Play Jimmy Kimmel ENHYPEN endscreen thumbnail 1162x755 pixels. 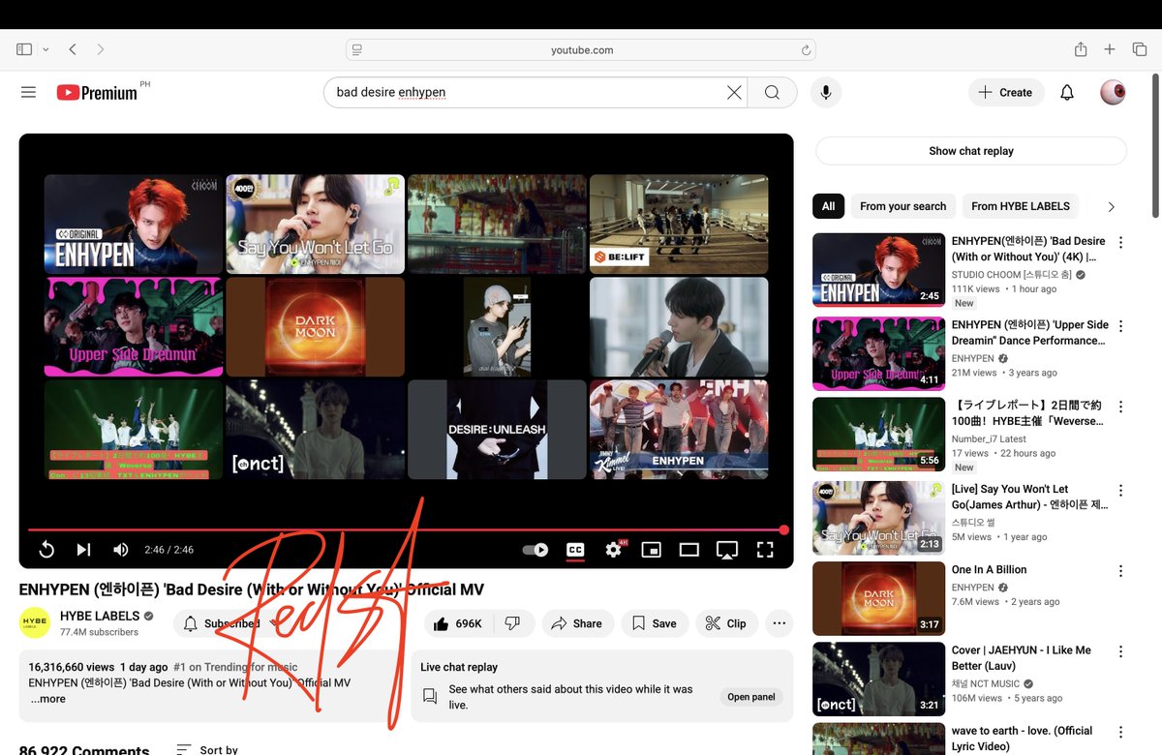[x=679, y=430]
